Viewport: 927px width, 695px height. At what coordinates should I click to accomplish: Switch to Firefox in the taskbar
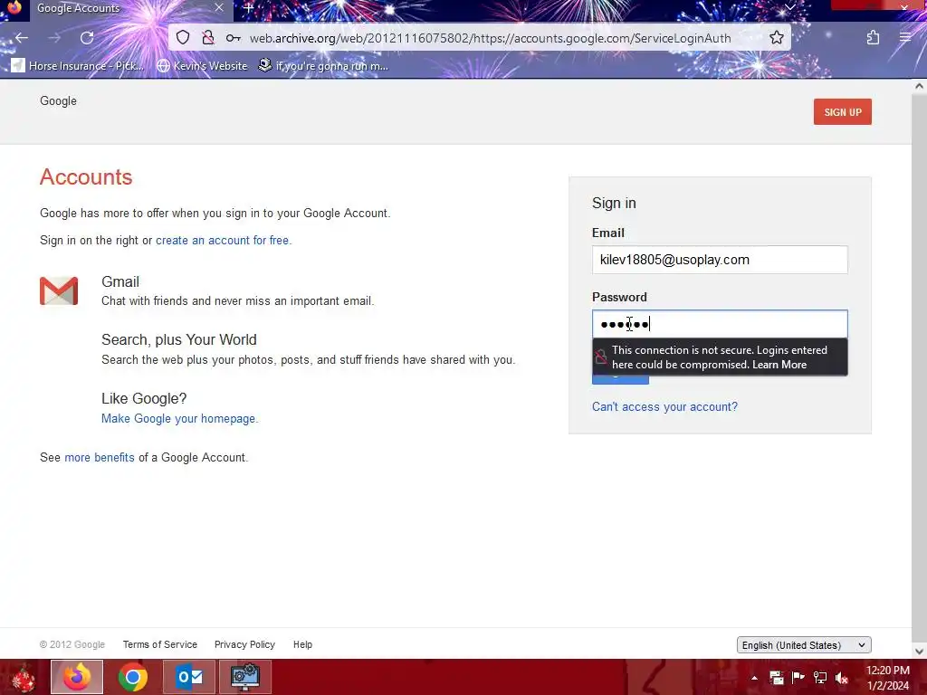[77, 677]
